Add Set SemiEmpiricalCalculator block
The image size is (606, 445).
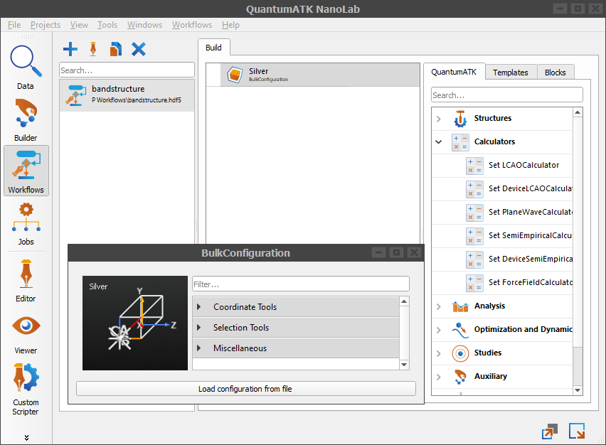(502, 235)
